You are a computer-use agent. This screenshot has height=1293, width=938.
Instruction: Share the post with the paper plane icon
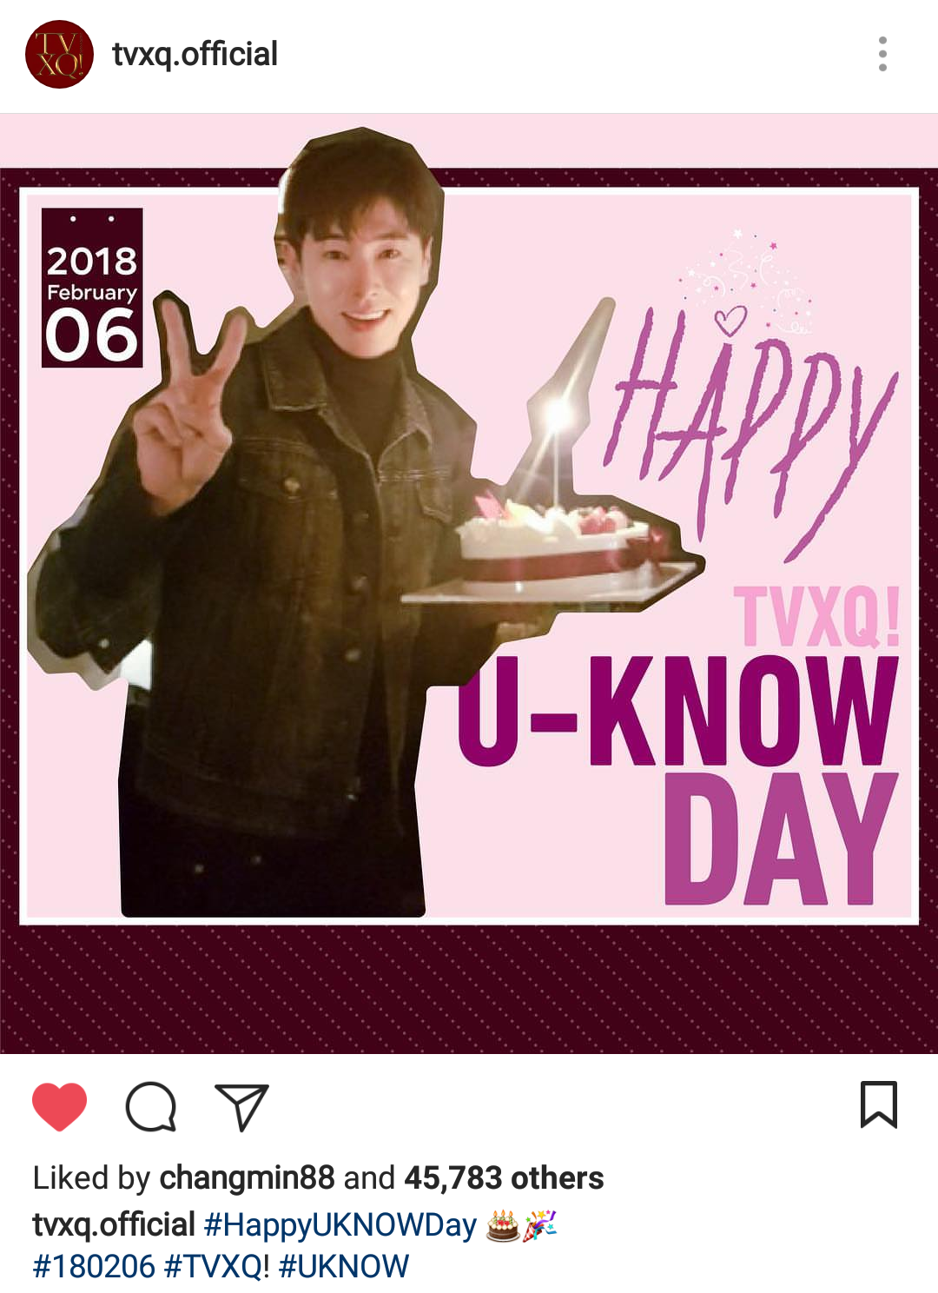click(x=241, y=1107)
